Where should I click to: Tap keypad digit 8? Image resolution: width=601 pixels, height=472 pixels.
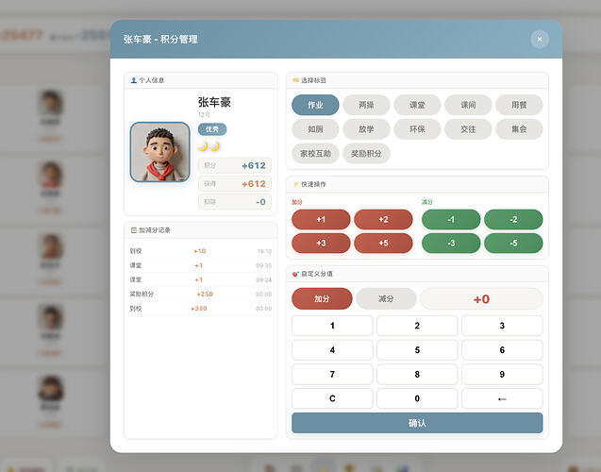click(417, 374)
